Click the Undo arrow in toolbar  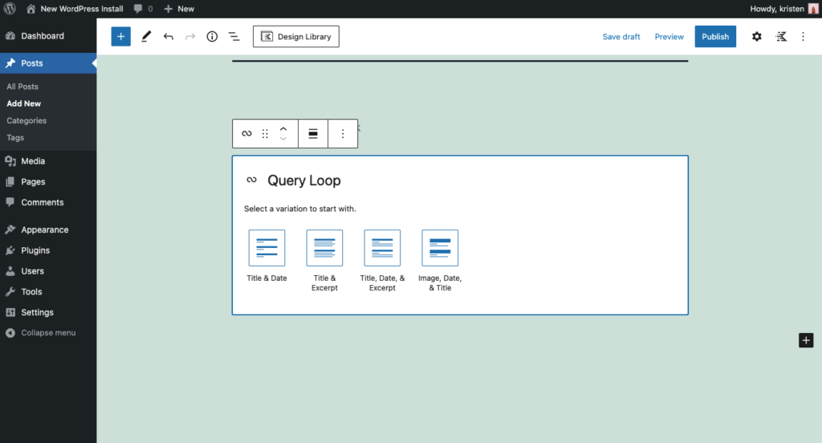(x=168, y=37)
